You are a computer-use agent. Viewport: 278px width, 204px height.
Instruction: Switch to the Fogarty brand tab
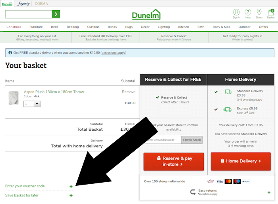click(23, 4)
